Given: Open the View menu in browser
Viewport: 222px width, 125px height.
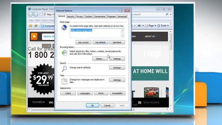Looking at the screenshot, I should 44,20.
